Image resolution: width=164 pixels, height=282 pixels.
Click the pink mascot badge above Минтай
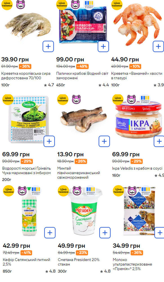click(x=77, y=99)
